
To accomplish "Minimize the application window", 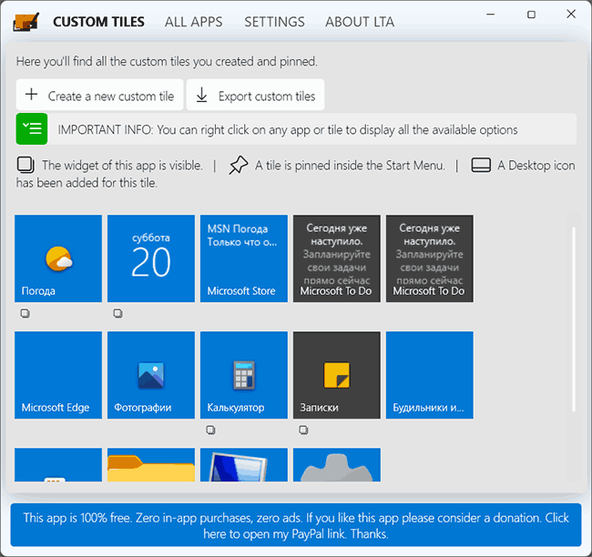I will (490, 15).
